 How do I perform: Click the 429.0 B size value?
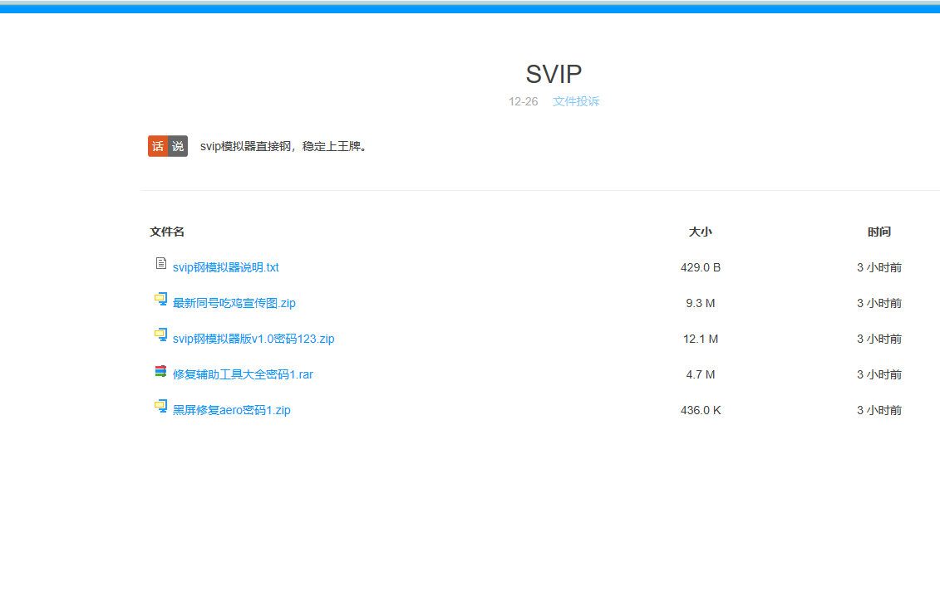click(x=700, y=267)
